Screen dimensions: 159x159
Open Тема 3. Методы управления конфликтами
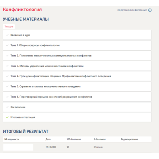[x=77, y=66]
